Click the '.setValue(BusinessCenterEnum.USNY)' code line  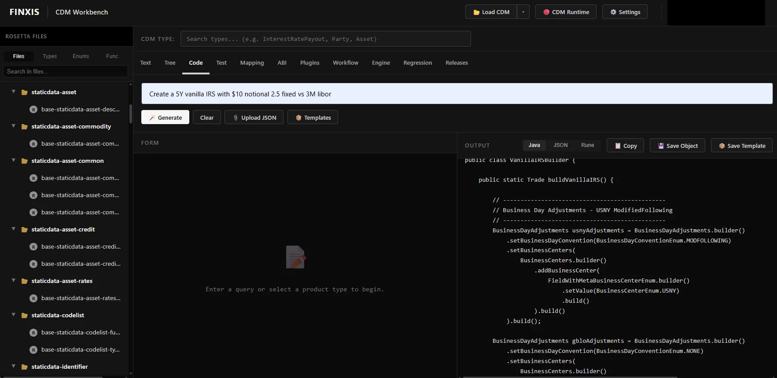[621, 291]
